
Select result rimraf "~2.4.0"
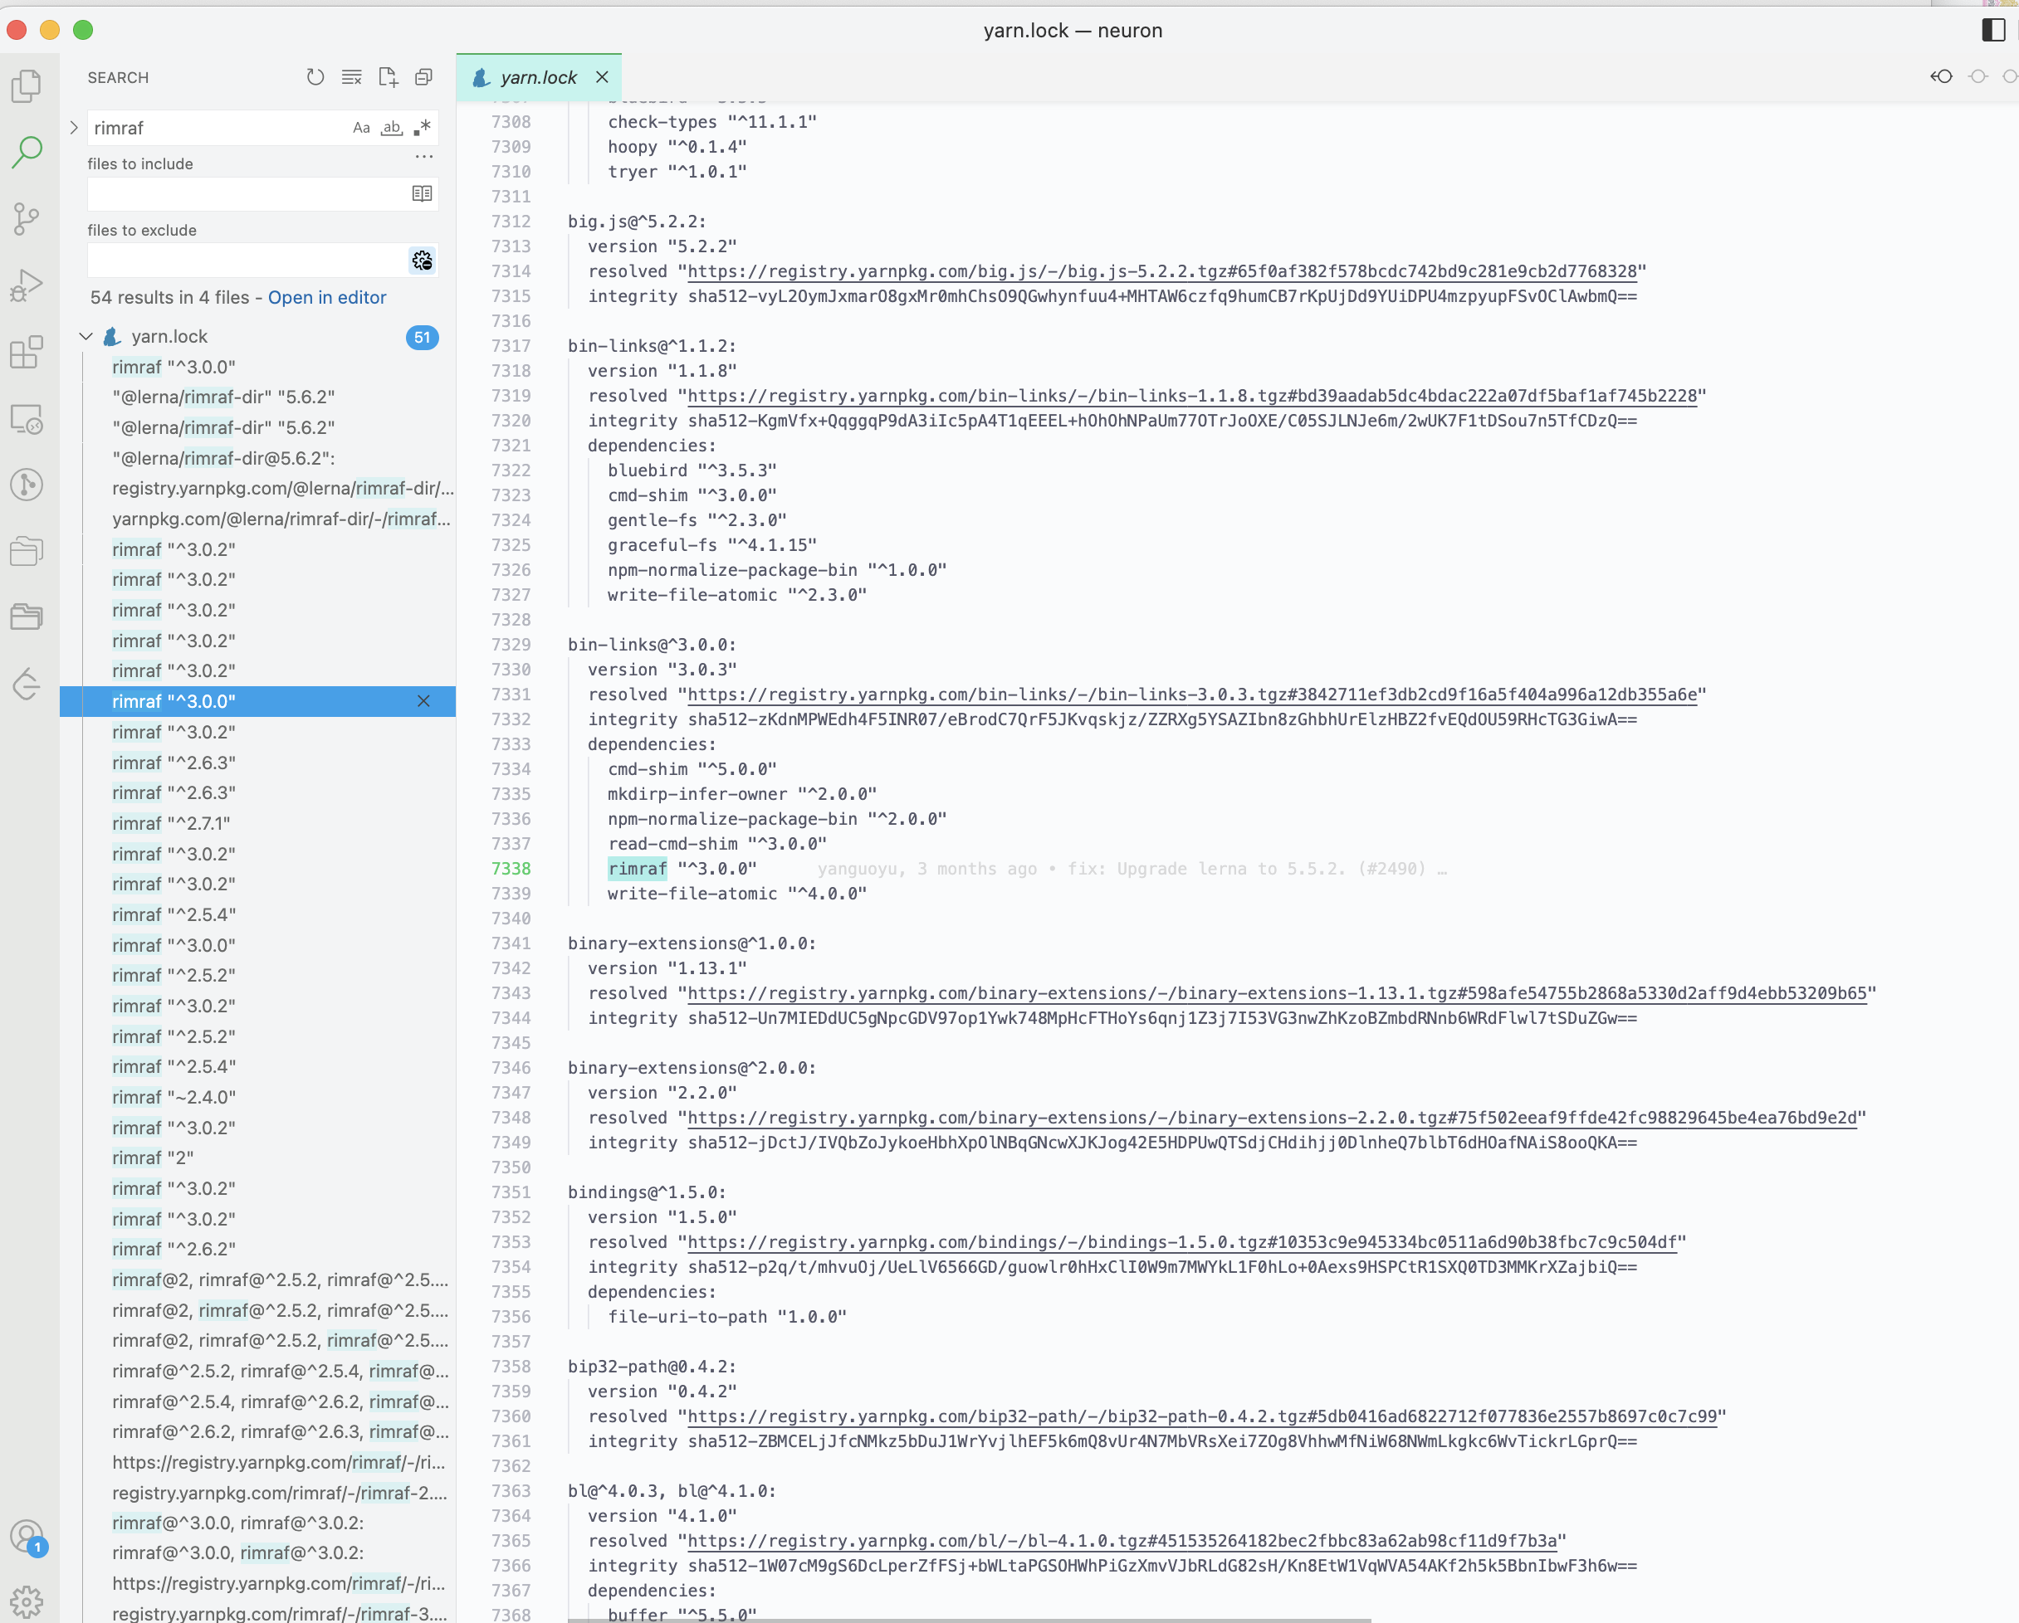tap(174, 1097)
